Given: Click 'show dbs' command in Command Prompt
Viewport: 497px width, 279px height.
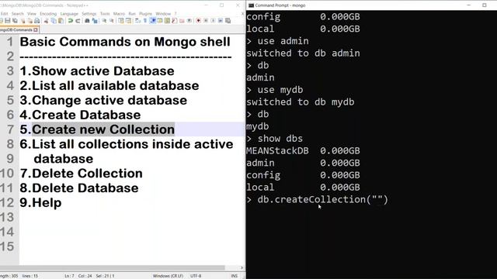Looking at the screenshot, I should pyautogui.click(x=280, y=139).
